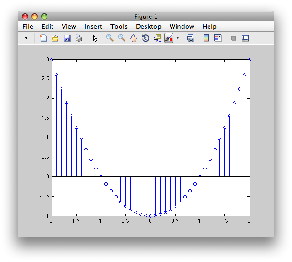Click the x-axis label 1.5
The height and width of the screenshot is (262, 292).
224,221
